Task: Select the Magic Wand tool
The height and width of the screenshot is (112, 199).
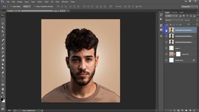Action: [x=3, y=28]
